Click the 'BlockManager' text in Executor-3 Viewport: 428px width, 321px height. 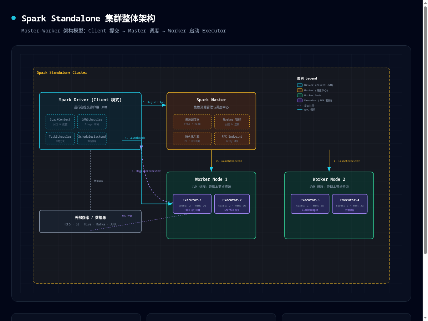[310, 210]
